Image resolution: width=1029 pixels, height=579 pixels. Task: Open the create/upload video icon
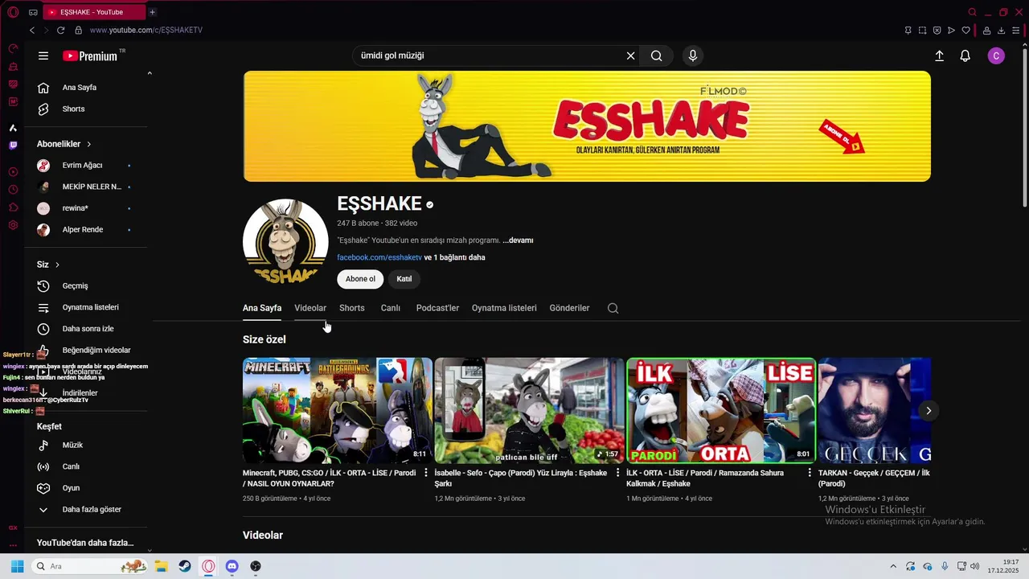click(939, 55)
